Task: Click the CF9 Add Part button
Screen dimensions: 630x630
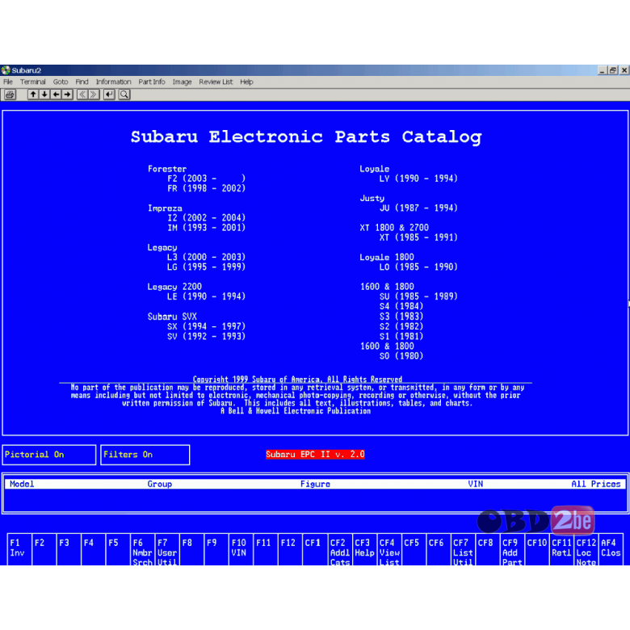Action: click(512, 550)
